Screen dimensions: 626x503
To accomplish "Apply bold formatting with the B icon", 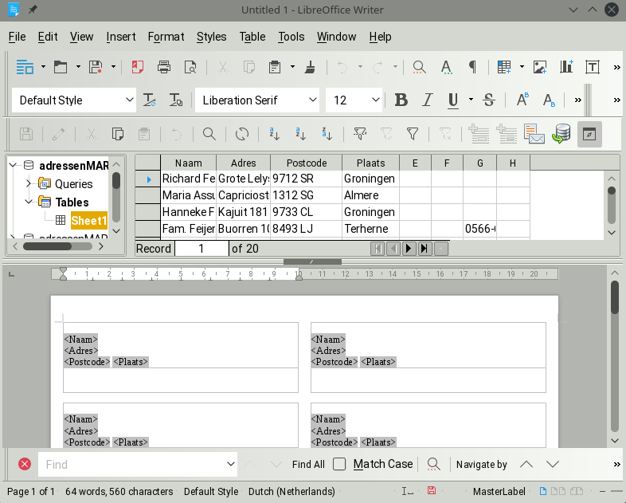I will 401,100.
